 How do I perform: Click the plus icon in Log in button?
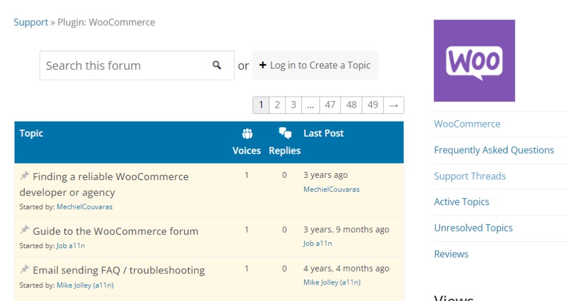tap(263, 65)
